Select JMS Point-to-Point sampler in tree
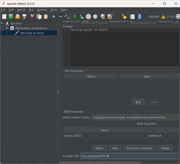The image size is (180, 164). click(31, 33)
